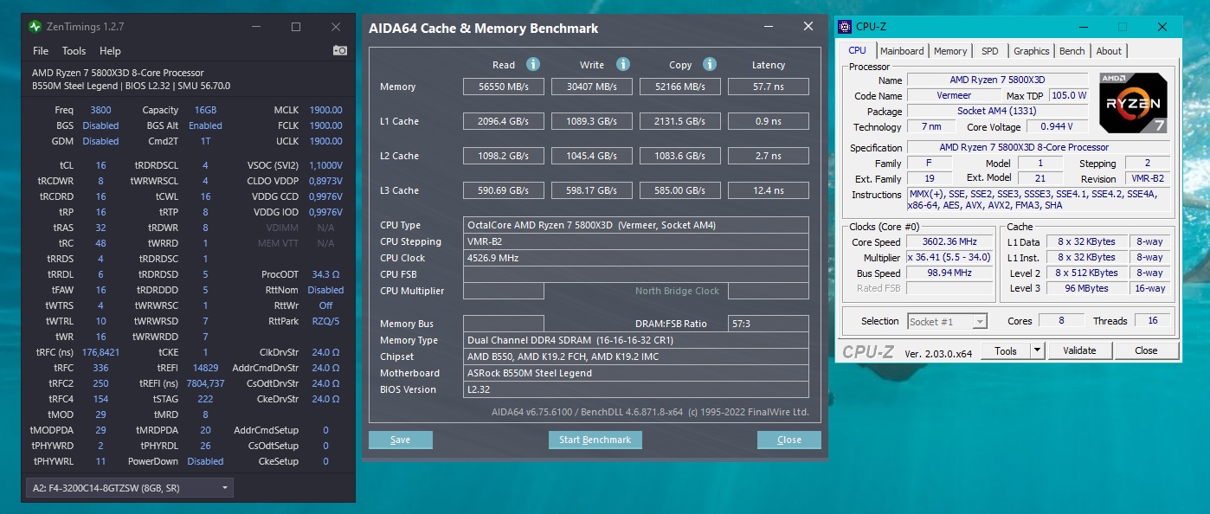Click the BIOS Version field L2.32
1210x514 pixels.
636,389
